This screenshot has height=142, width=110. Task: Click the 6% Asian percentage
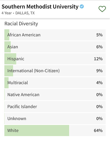pyautogui.click(x=99, y=47)
